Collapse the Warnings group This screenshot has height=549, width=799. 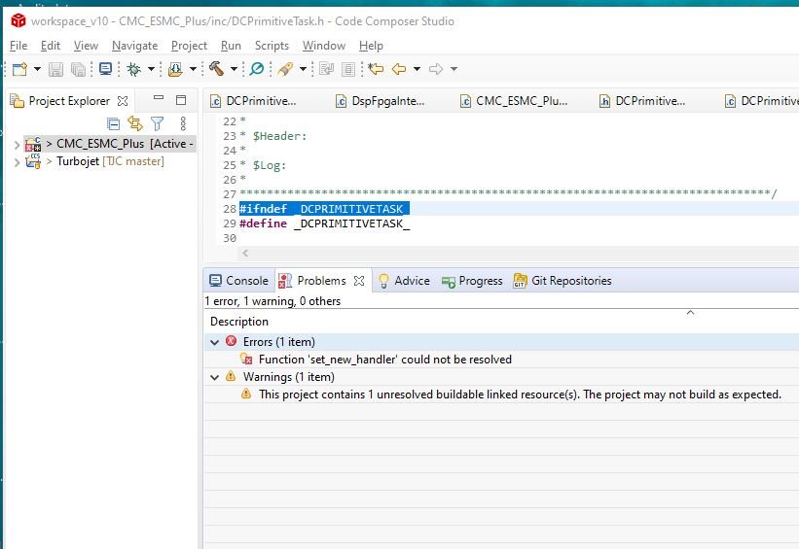click(214, 378)
